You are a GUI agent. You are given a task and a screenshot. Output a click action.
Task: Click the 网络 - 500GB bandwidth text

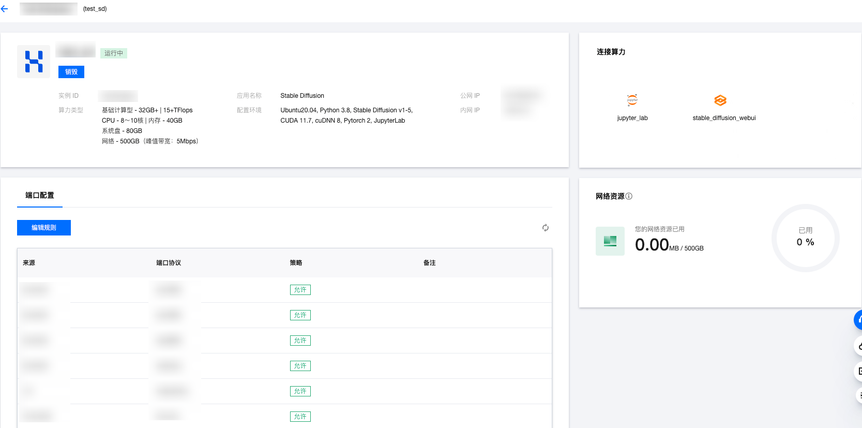(150, 141)
